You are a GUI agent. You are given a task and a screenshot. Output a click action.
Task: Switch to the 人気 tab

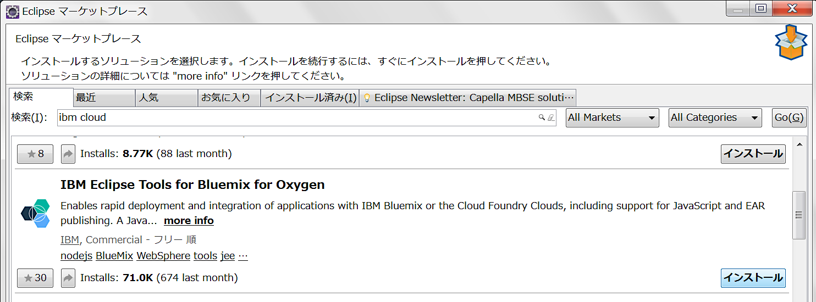coord(167,98)
